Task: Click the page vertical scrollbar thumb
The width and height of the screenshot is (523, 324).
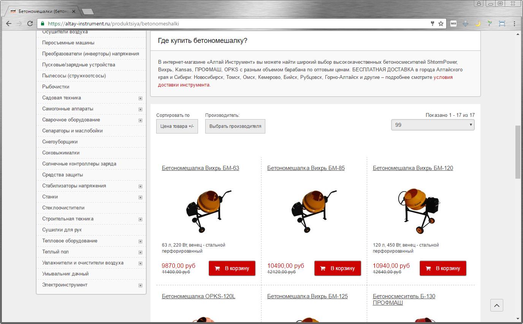Action: (x=518, y=152)
